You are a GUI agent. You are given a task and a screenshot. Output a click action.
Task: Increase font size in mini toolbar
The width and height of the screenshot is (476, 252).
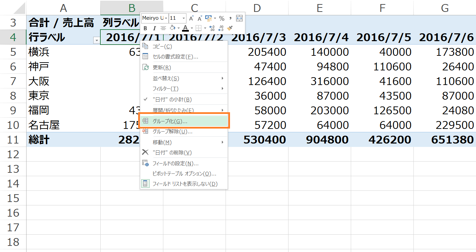(x=192, y=18)
